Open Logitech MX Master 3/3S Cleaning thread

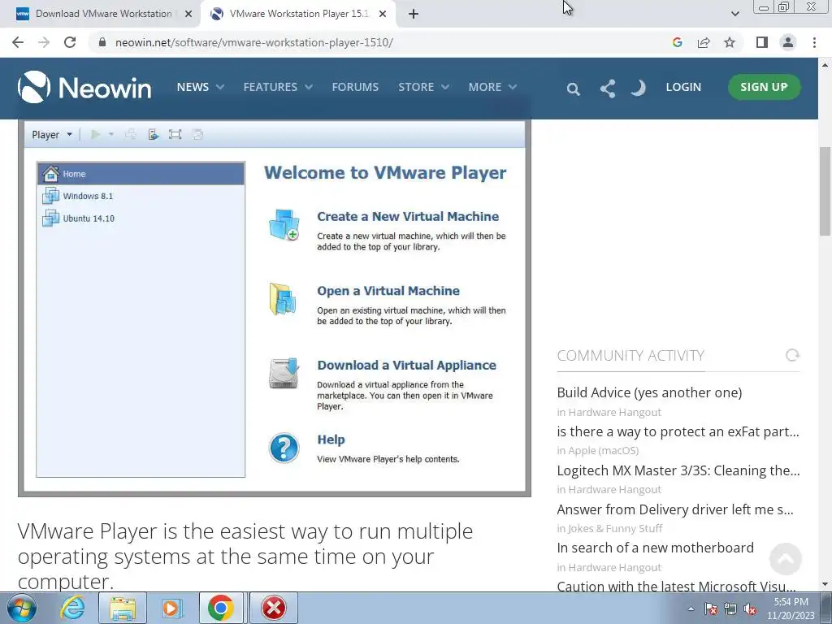tap(678, 470)
